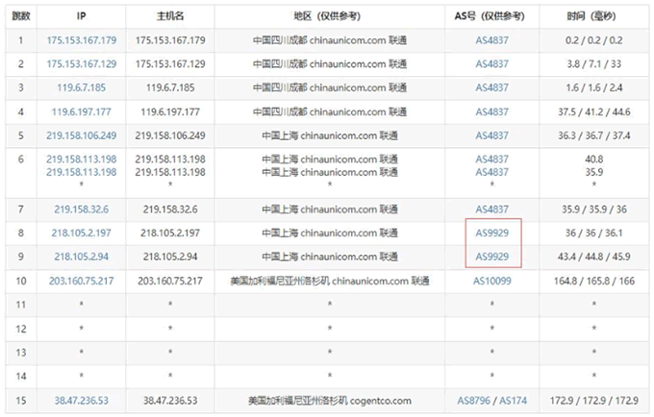Select the 119.6.197.177 IP link for hop 4

pos(82,111)
